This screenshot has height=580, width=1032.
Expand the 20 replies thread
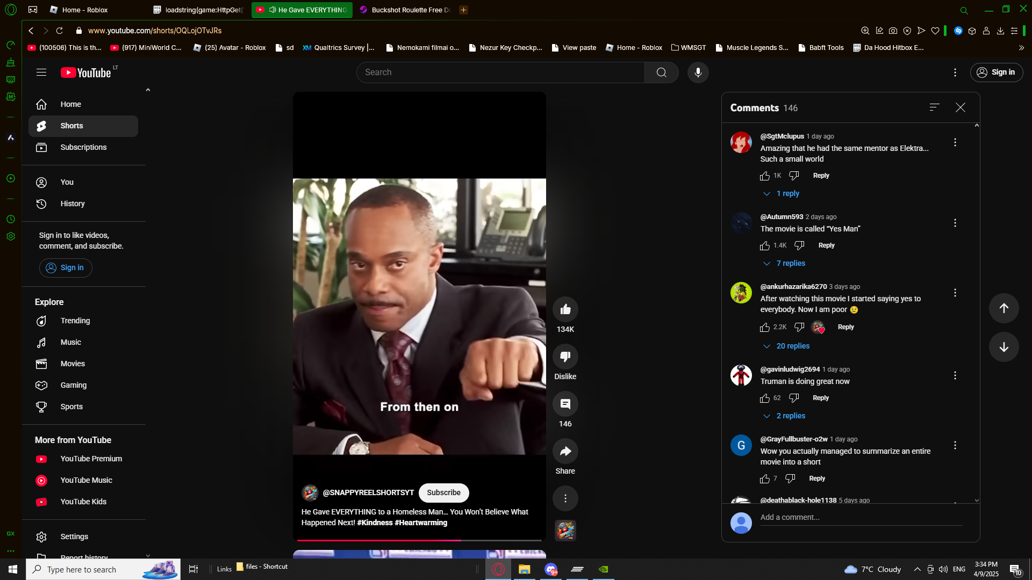[786, 346]
